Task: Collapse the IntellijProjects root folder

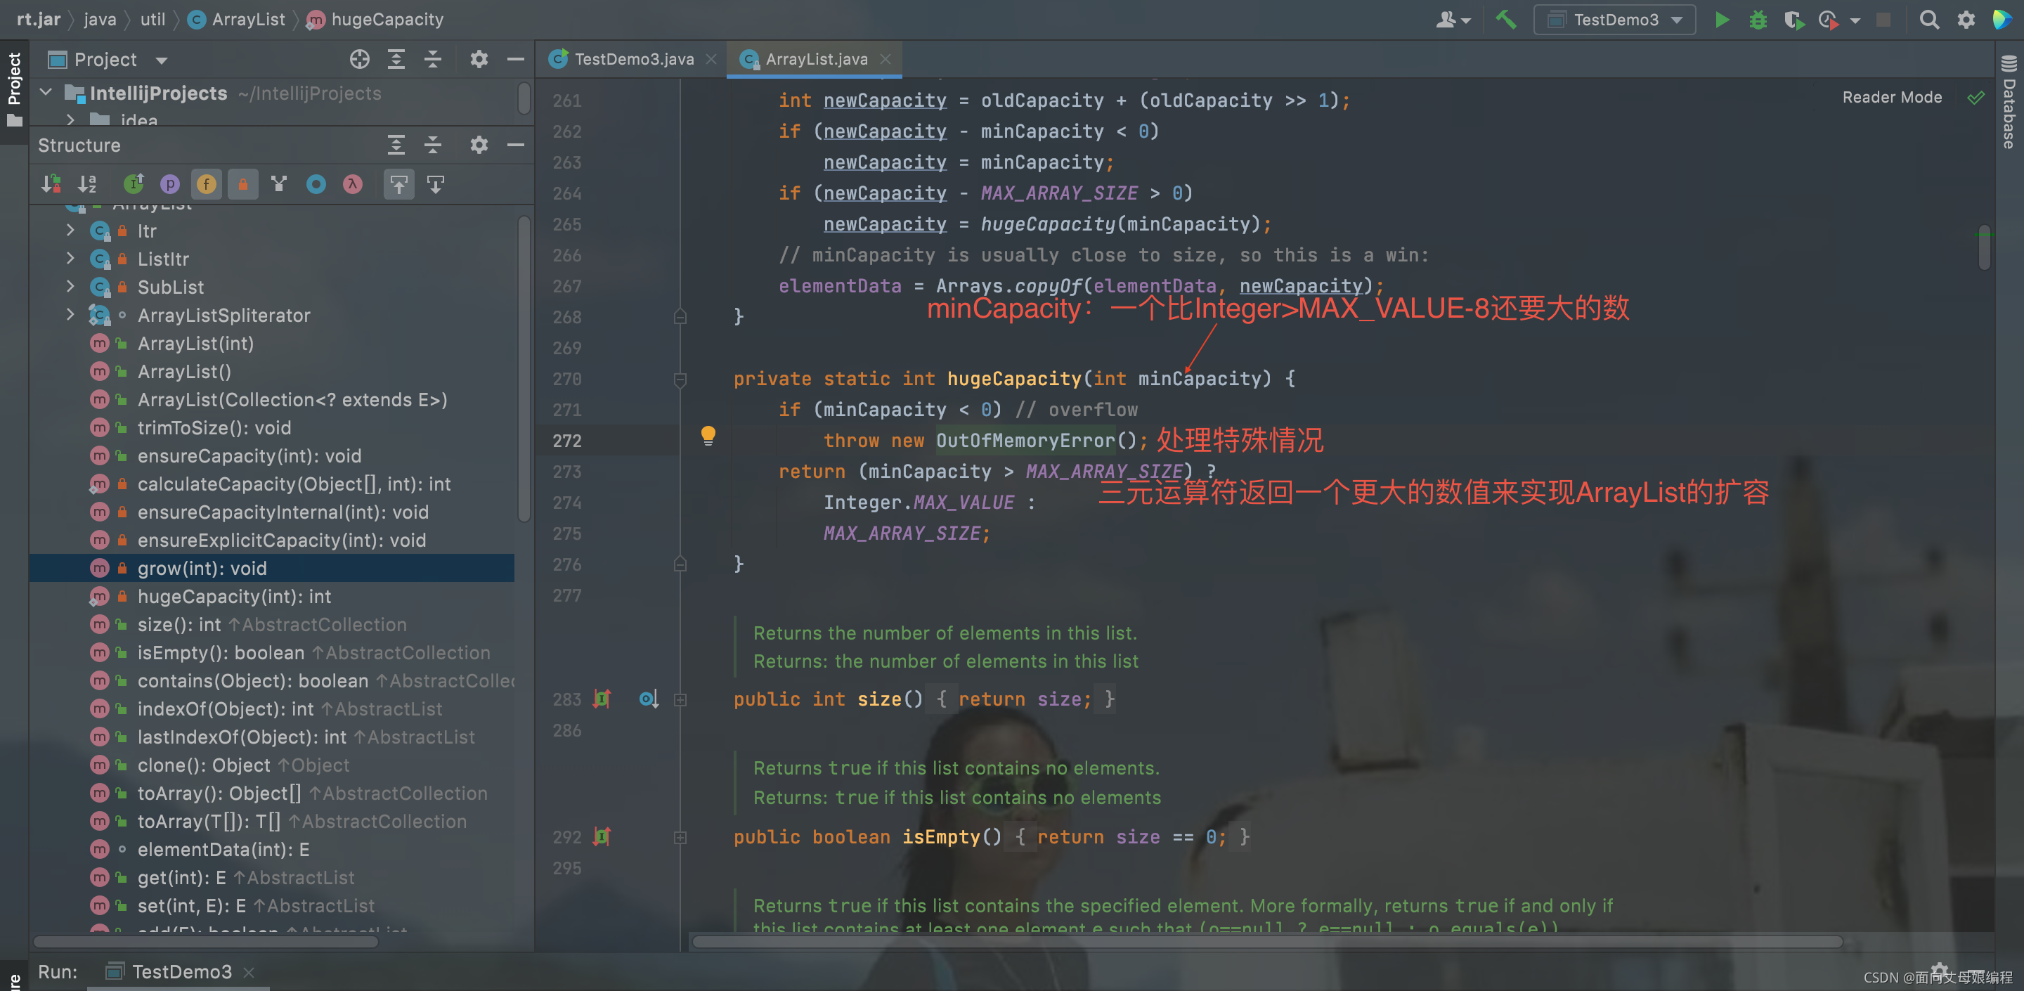Action: (x=46, y=93)
